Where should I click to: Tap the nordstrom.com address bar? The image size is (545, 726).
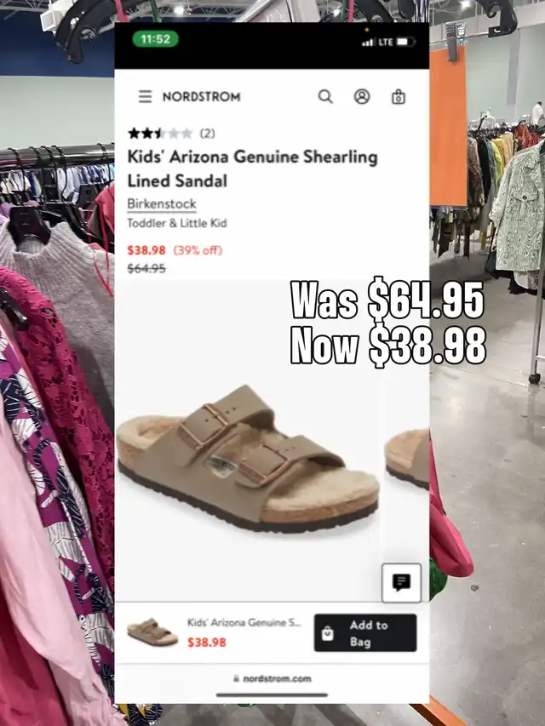point(272,679)
